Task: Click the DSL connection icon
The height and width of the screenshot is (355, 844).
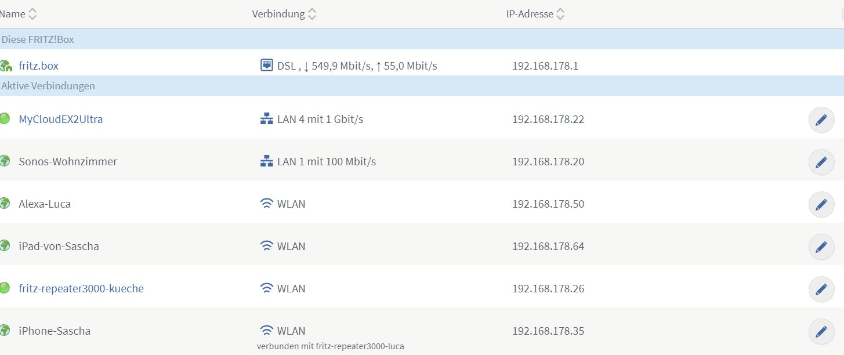Action: coord(266,66)
